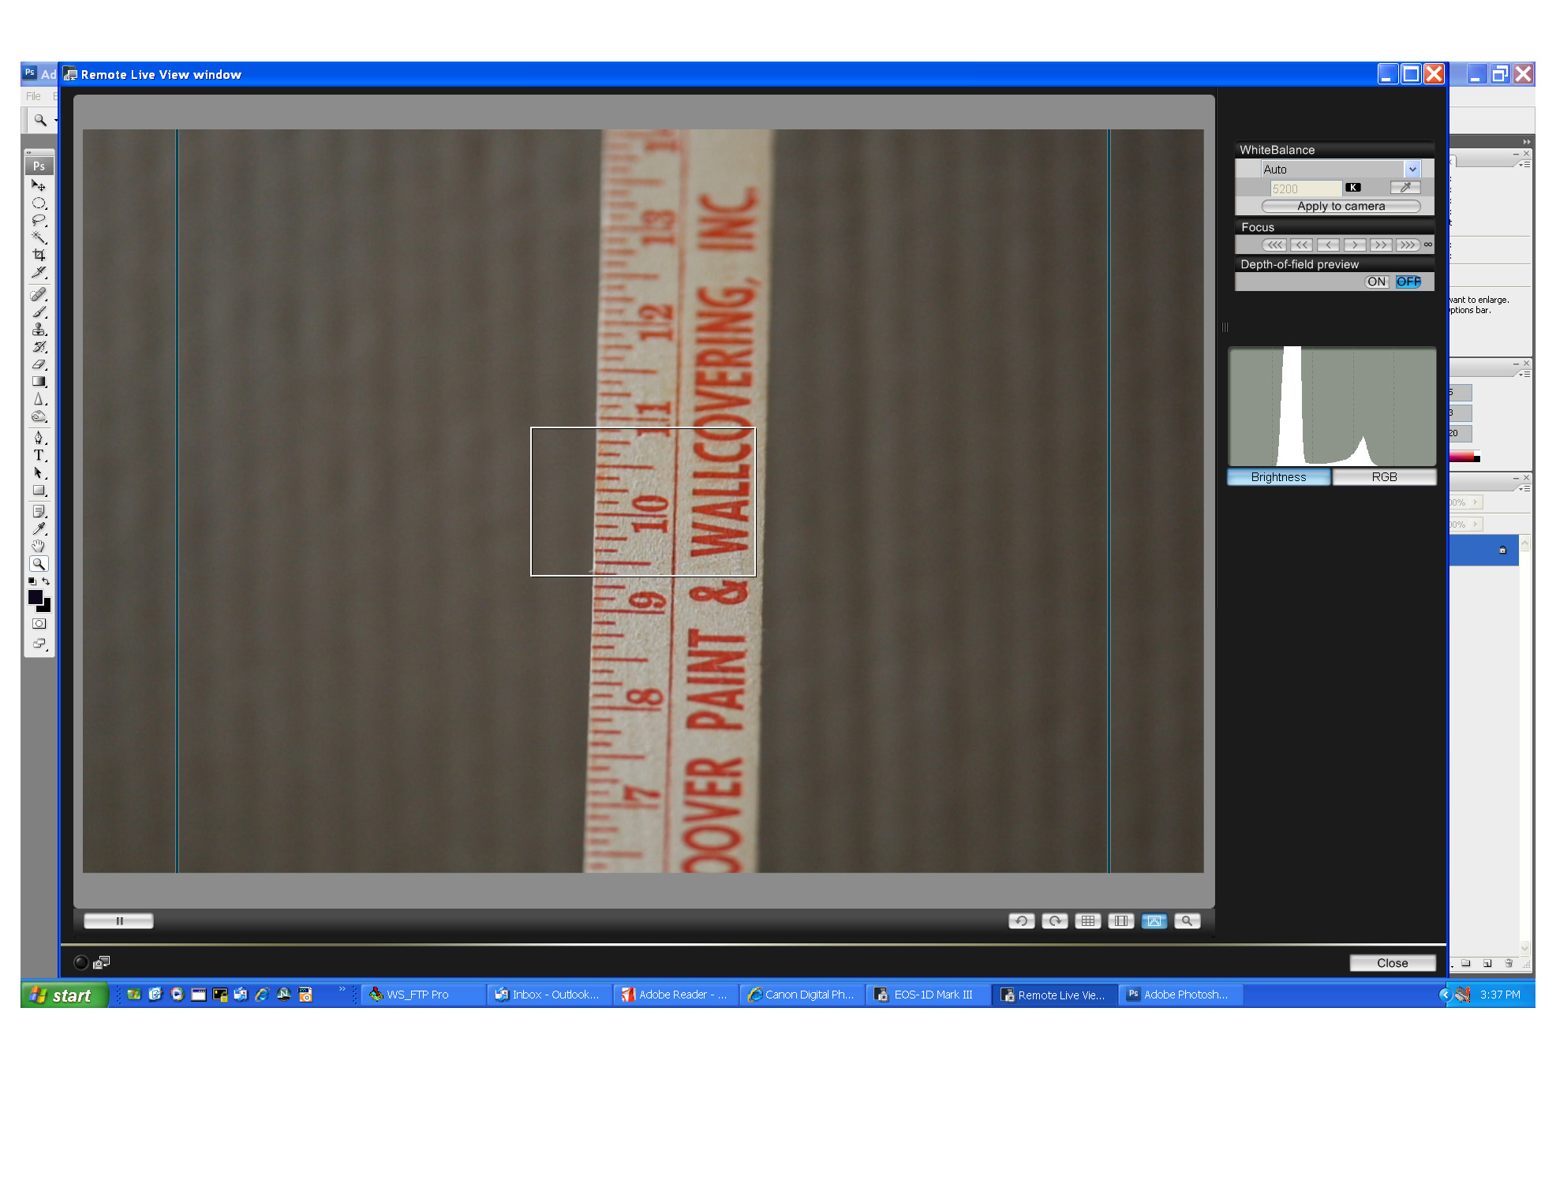The image size is (1556, 1202).
Task: Select the Photoshop Type tool
Action: pos(39,455)
